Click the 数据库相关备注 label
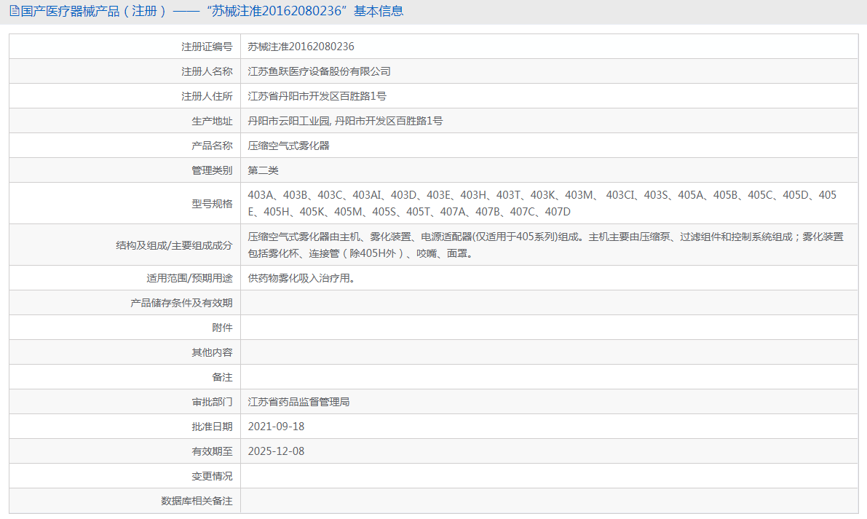Image resolution: width=867 pixels, height=519 pixels. (x=197, y=502)
